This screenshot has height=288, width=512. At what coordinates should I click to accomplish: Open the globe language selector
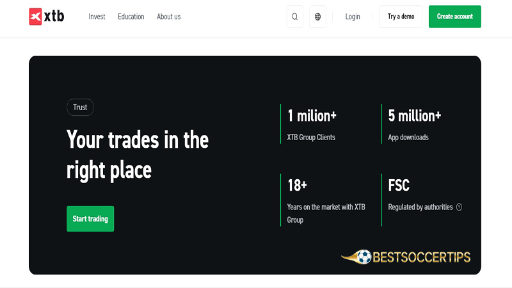point(317,17)
